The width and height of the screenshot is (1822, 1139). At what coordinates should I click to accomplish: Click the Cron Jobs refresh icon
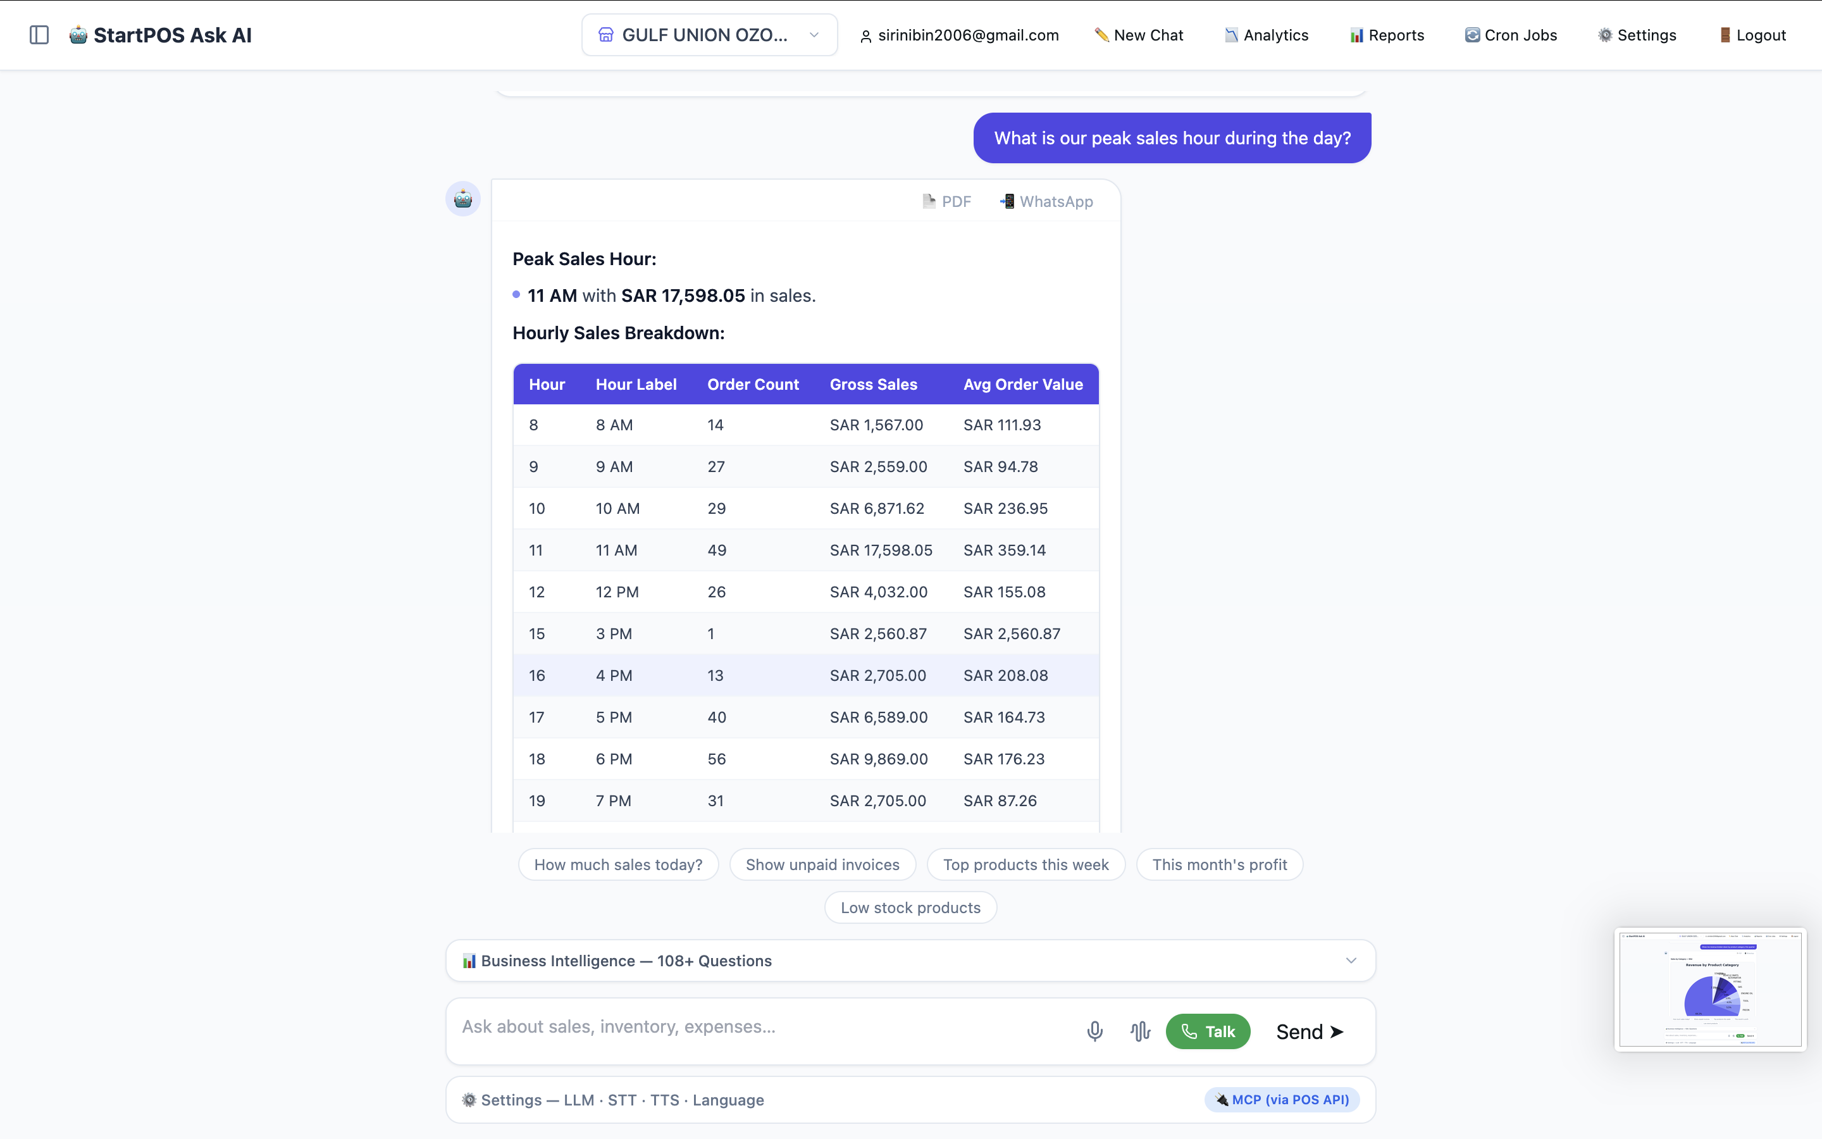[x=1473, y=35]
